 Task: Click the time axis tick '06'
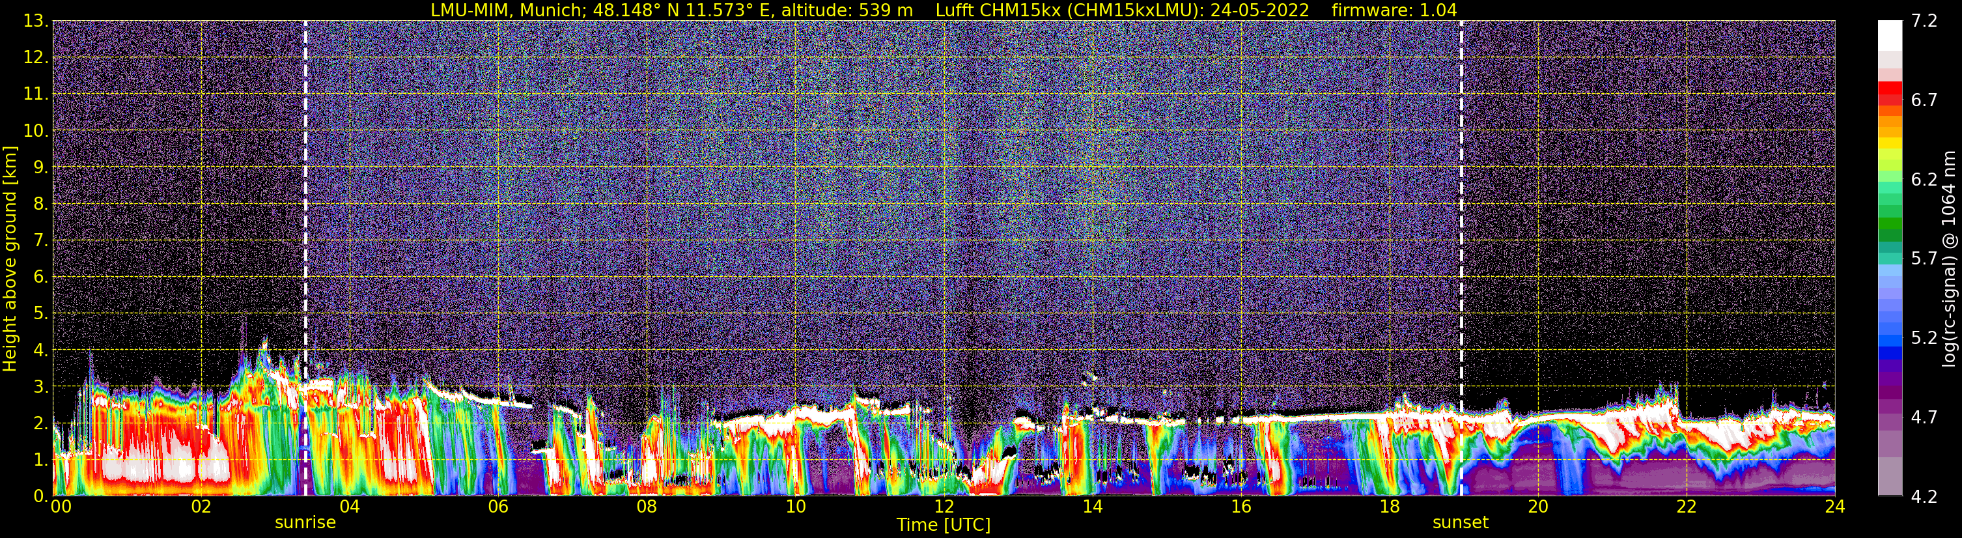(498, 507)
